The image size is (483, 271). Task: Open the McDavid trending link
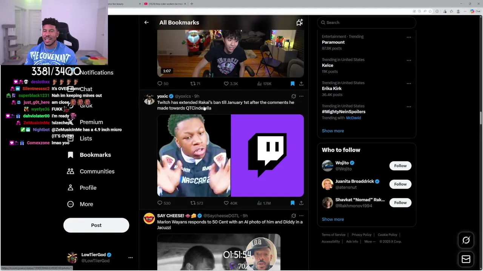coord(354,118)
